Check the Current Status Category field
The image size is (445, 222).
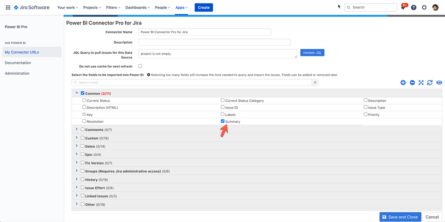[223, 101]
